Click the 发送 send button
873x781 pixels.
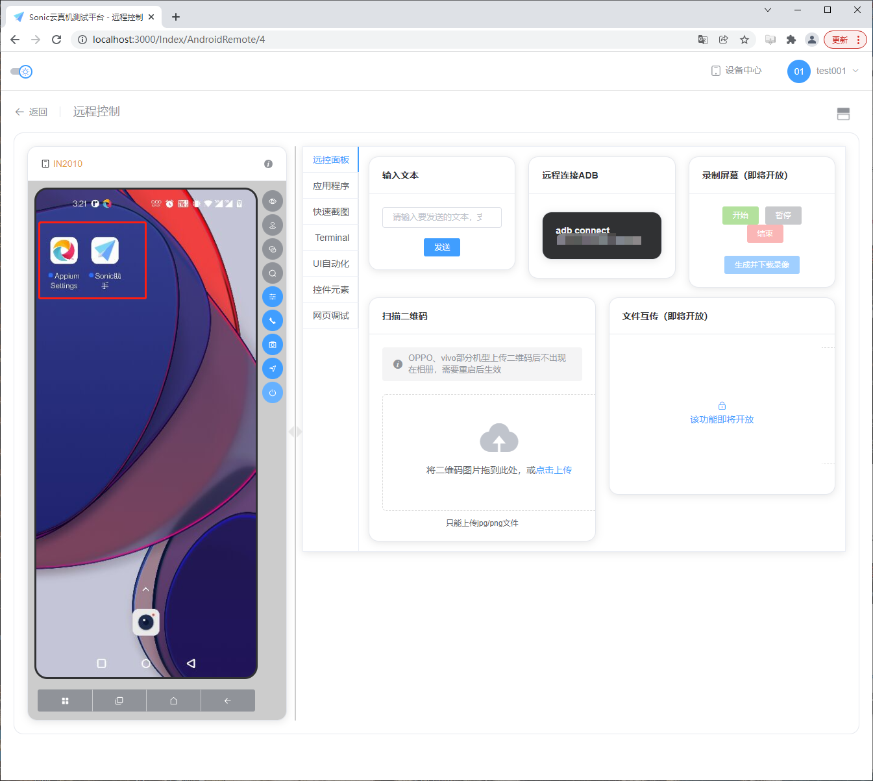click(442, 247)
